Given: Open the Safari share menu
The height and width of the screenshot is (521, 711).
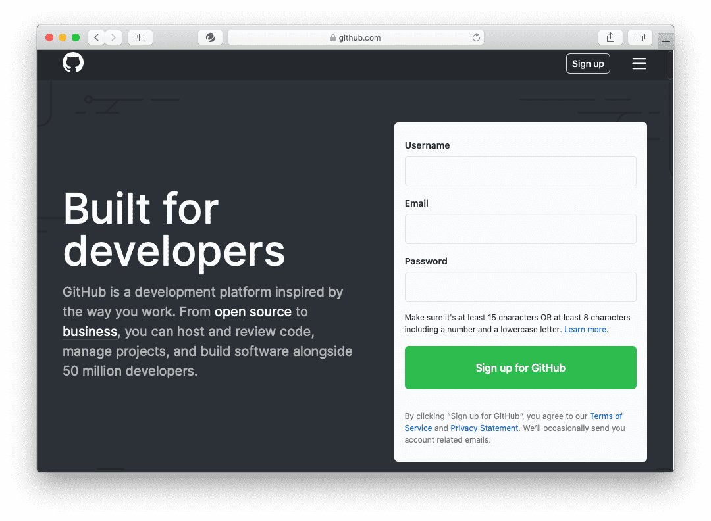Looking at the screenshot, I should click(x=611, y=37).
